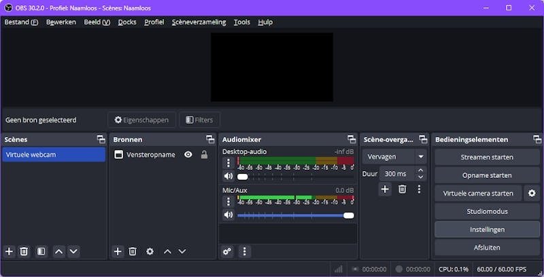Viewport: 544px width, 277px height.
Task: Mute Mic/Aux speaker icon
Action: point(228,215)
